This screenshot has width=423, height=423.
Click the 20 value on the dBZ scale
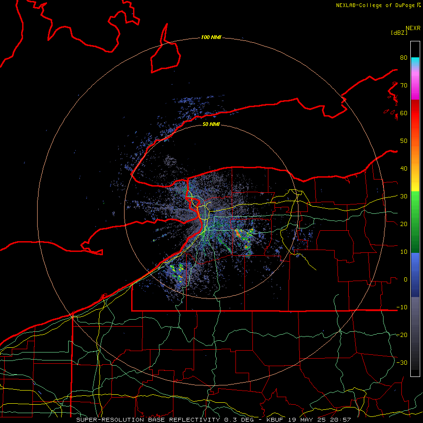coord(404,224)
